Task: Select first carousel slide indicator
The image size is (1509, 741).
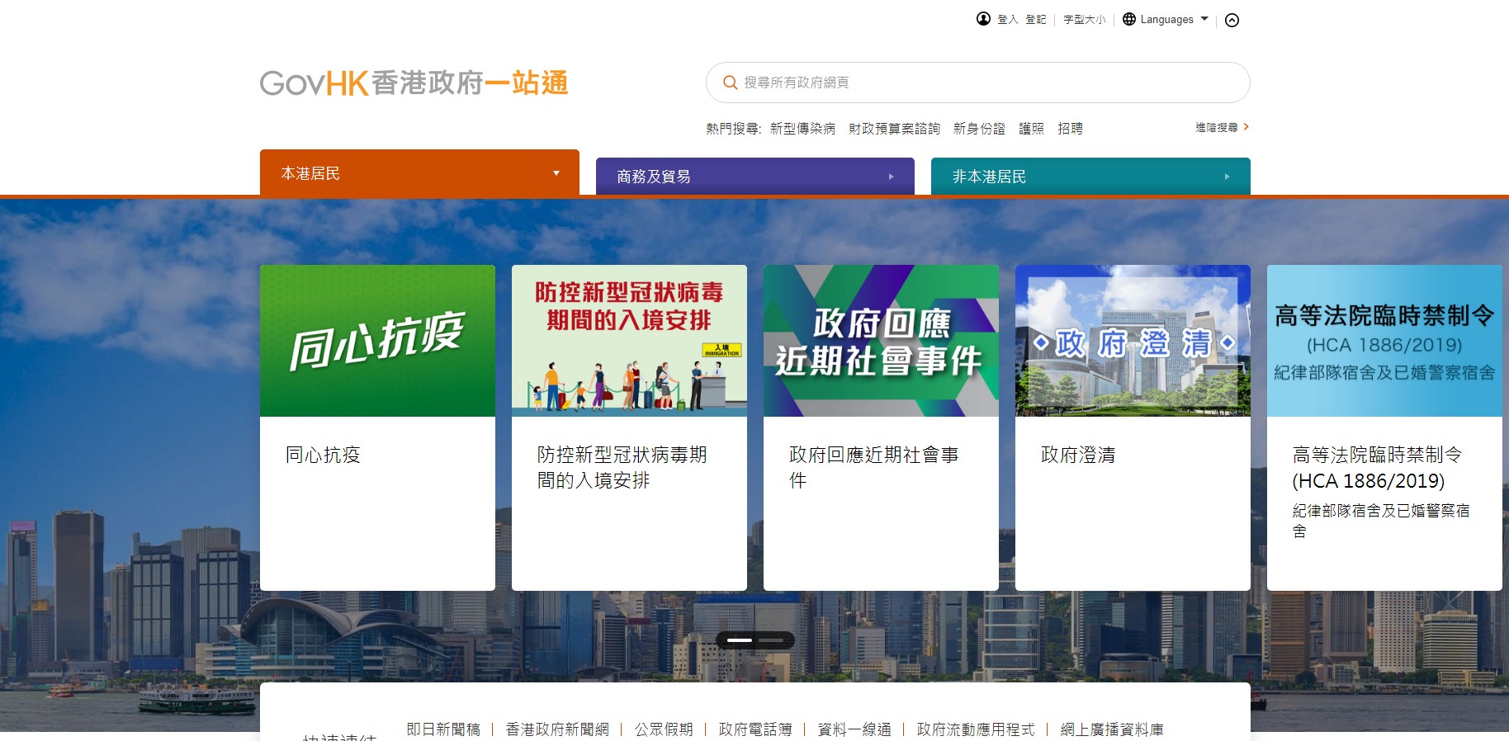Action: click(740, 640)
